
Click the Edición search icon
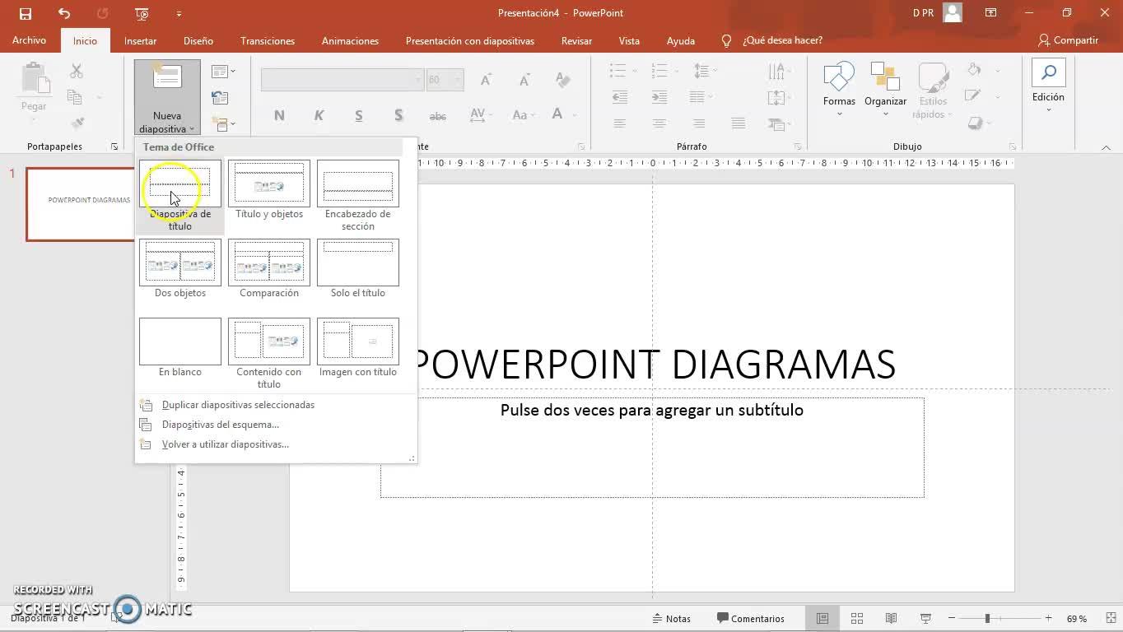(x=1048, y=74)
